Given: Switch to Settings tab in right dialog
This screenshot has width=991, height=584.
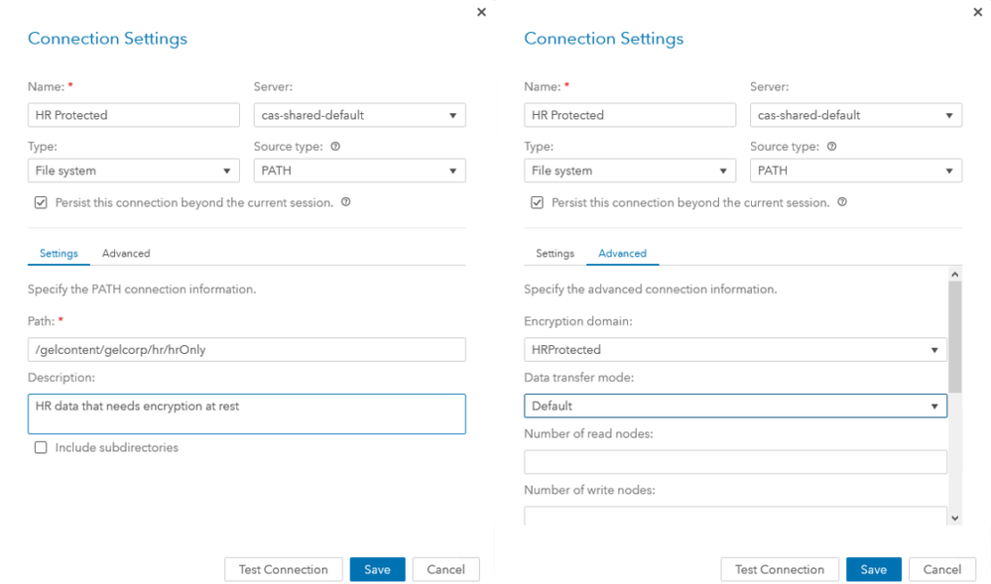Looking at the screenshot, I should [x=555, y=254].
